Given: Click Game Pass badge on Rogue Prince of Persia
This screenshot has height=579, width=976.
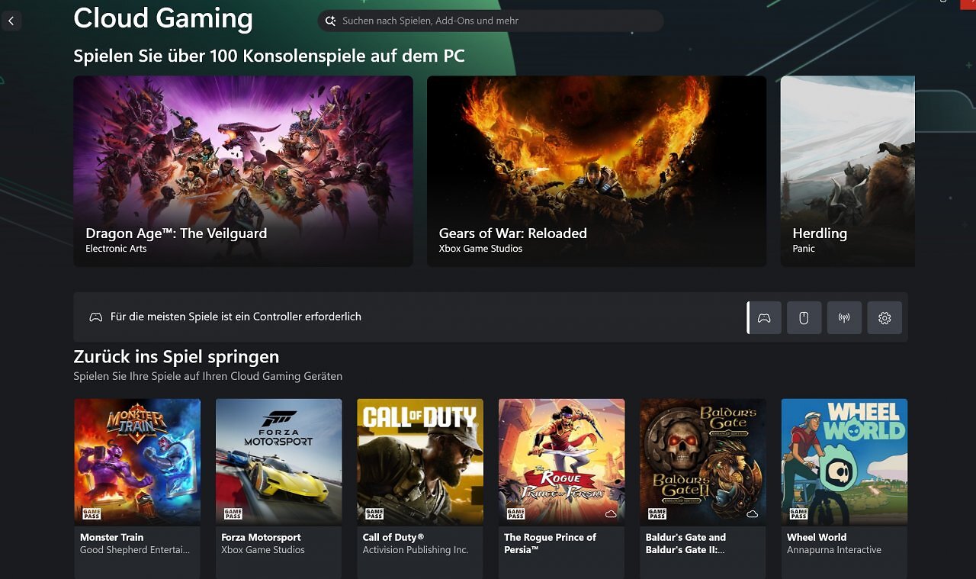Looking at the screenshot, I should 516,513.
